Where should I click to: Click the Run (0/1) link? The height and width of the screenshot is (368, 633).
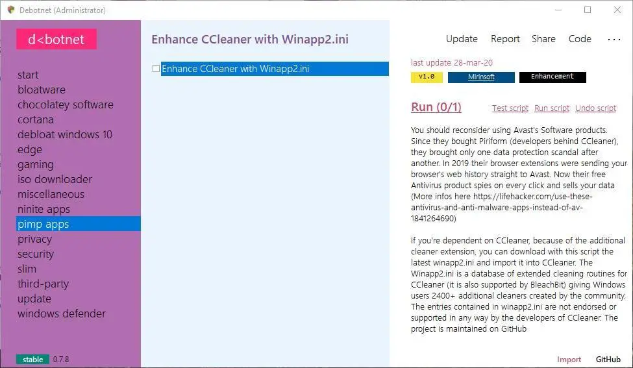[436, 107]
